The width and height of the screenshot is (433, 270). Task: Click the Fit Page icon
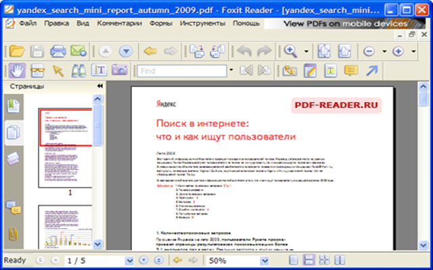pyautogui.click(x=324, y=51)
